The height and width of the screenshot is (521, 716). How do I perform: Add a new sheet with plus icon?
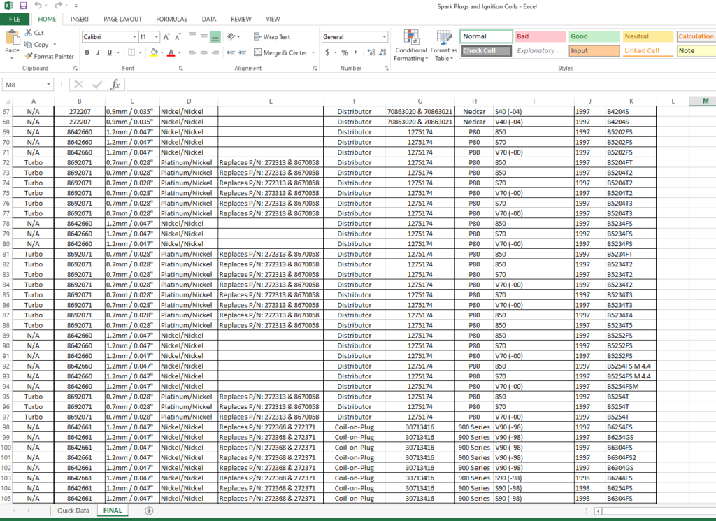point(149,511)
